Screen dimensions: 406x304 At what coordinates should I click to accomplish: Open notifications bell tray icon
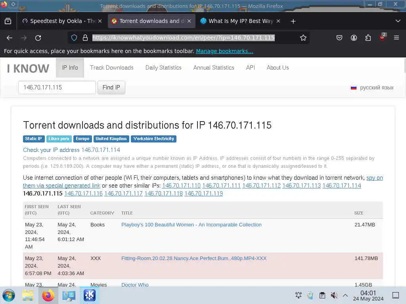[298, 295]
